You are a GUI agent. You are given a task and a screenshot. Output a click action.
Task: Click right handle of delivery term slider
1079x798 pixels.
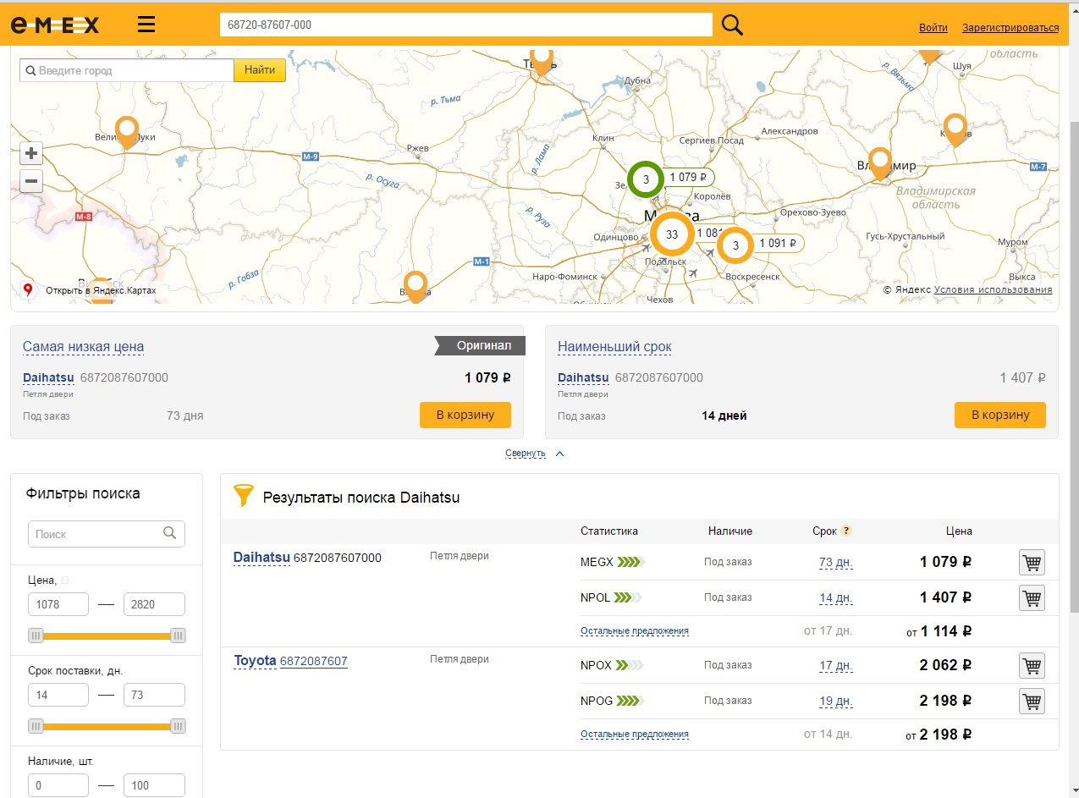[x=178, y=726]
